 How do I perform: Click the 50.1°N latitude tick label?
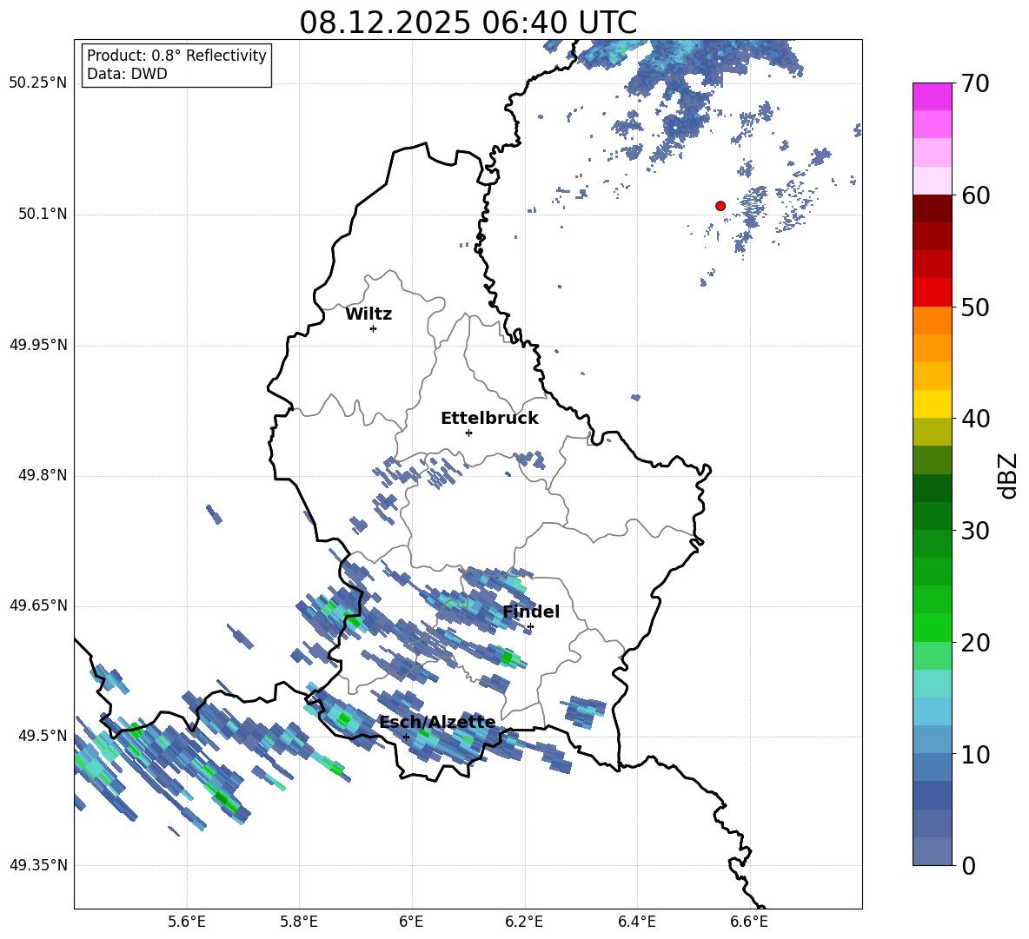[42, 214]
